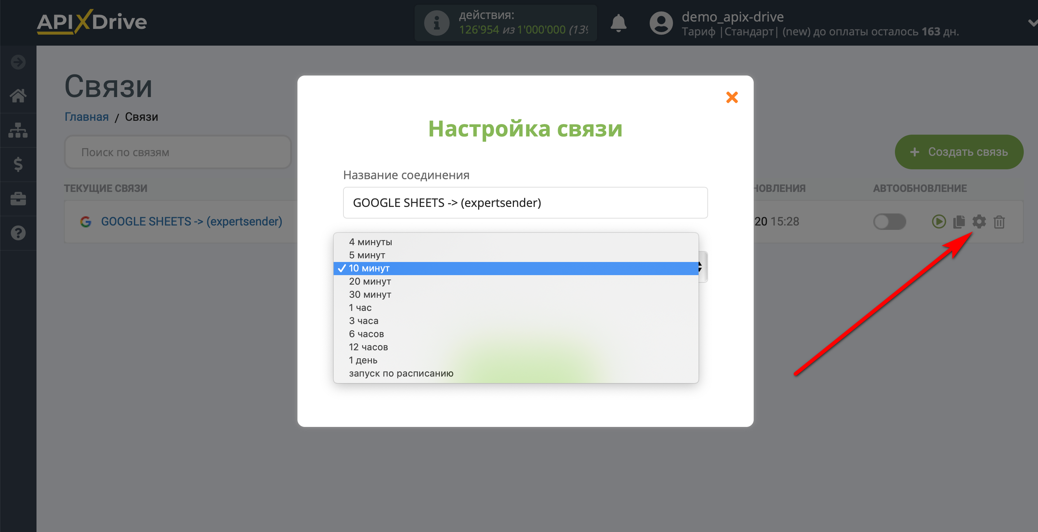Choose the 20 минут interval option
Image resolution: width=1038 pixels, height=532 pixels.
(x=516, y=281)
